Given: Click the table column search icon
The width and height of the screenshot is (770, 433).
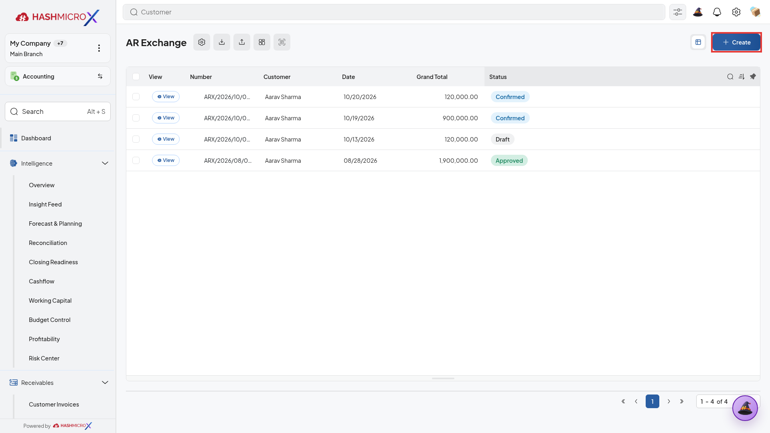Looking at the screenshot, I should click(x=730, y=77).
